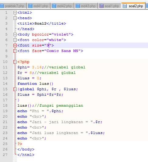
Task: Go to the md43.php tab
Action: 86,6
